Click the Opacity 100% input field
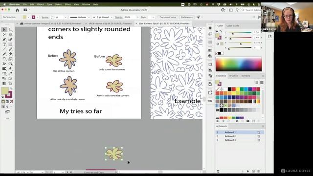313x176 pixels. point(130,17)
